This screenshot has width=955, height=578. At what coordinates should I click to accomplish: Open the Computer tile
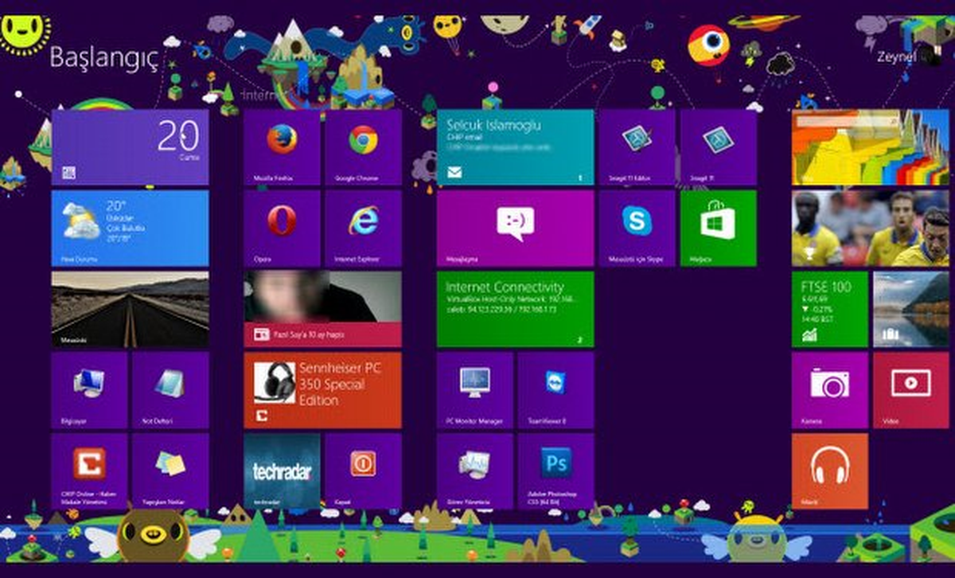tap(89, 390)
